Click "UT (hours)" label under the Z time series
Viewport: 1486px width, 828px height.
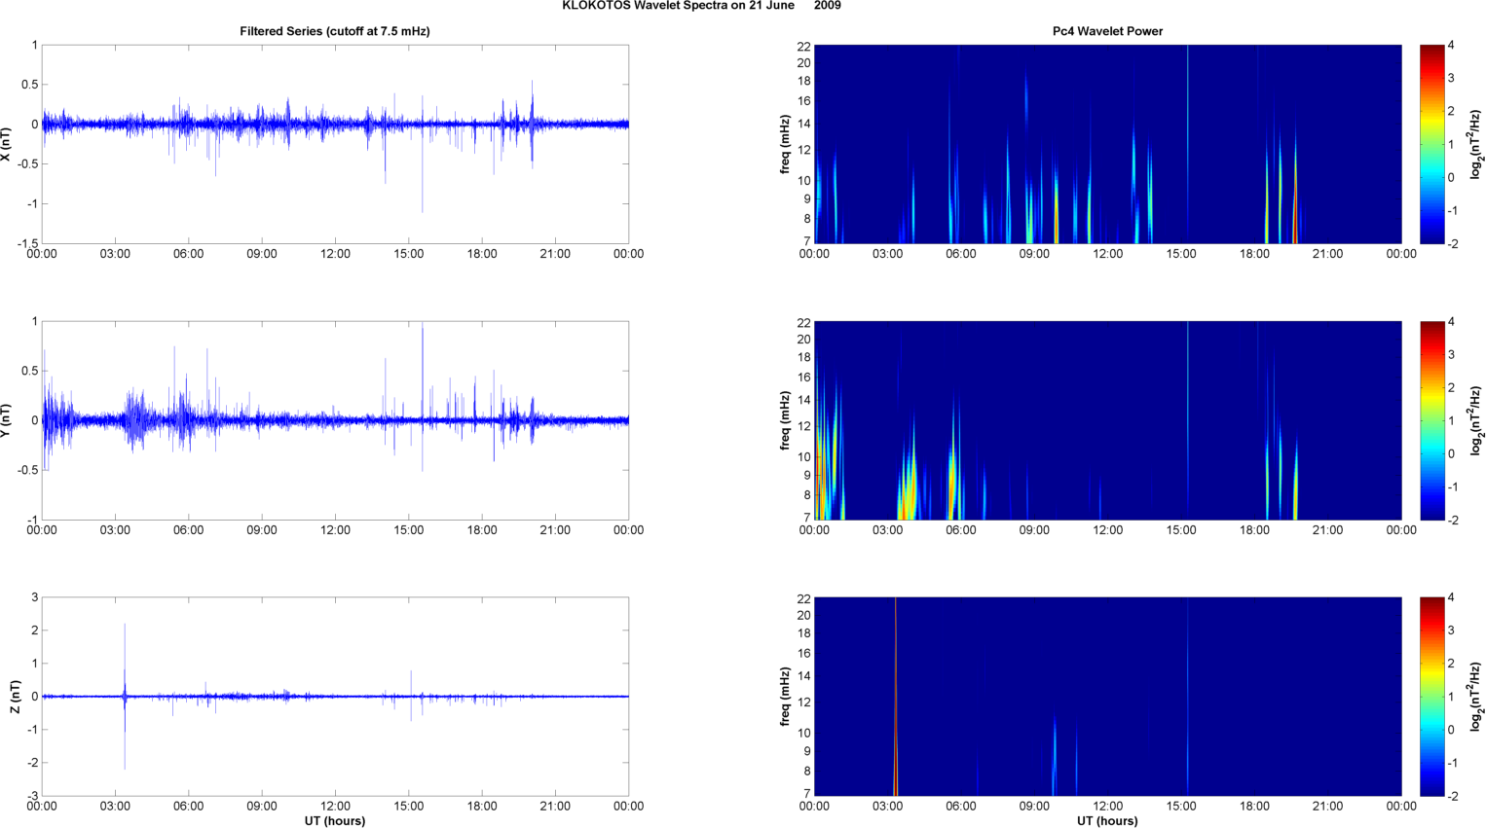pos(334,820)
